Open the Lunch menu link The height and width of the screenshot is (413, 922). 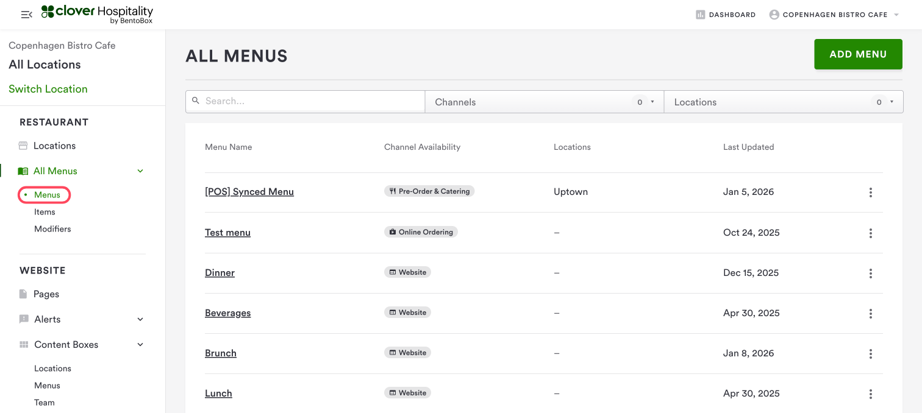(x=218, y=394)
